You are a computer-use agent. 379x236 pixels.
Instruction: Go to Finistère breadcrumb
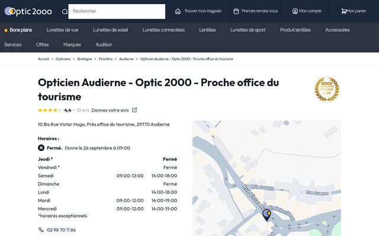pos(105,59)
